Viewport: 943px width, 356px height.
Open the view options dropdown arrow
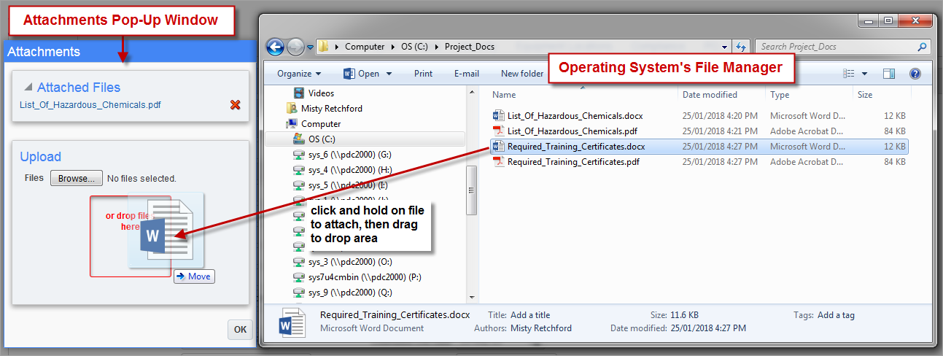(865, 74)
